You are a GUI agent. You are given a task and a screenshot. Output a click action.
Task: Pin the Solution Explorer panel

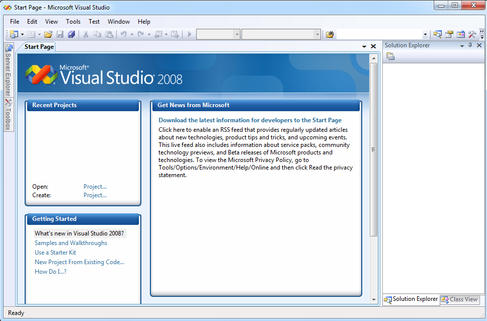pyautogui.click(x=470, y=45)
